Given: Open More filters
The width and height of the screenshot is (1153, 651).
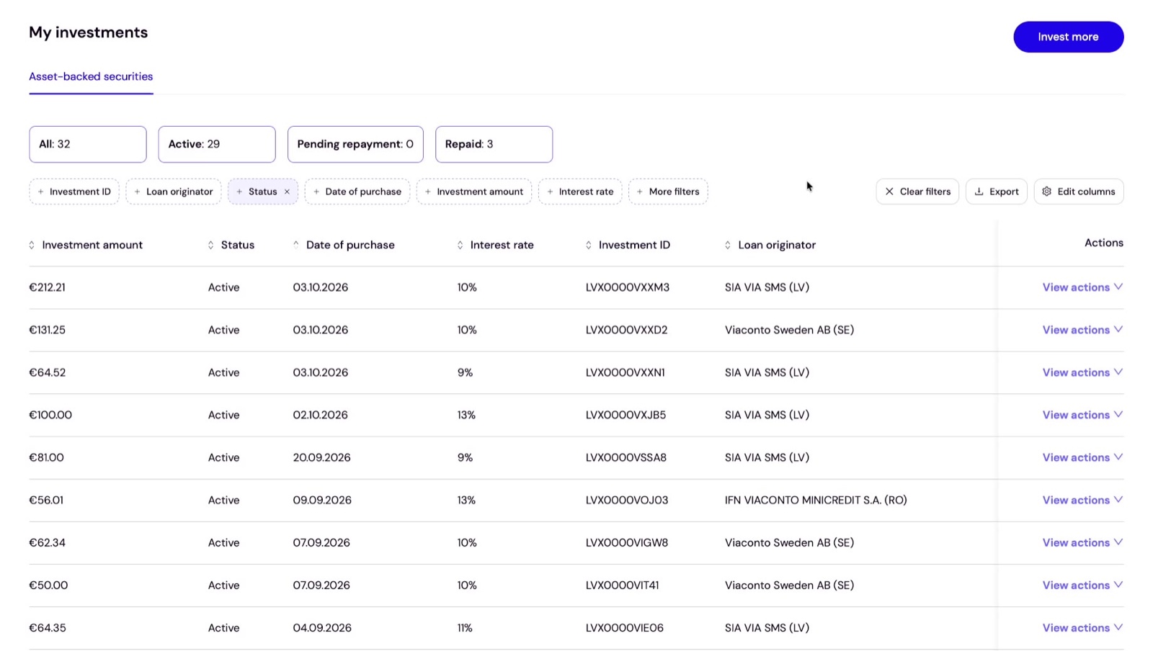Looking at the screenshot, I should 668,192.
